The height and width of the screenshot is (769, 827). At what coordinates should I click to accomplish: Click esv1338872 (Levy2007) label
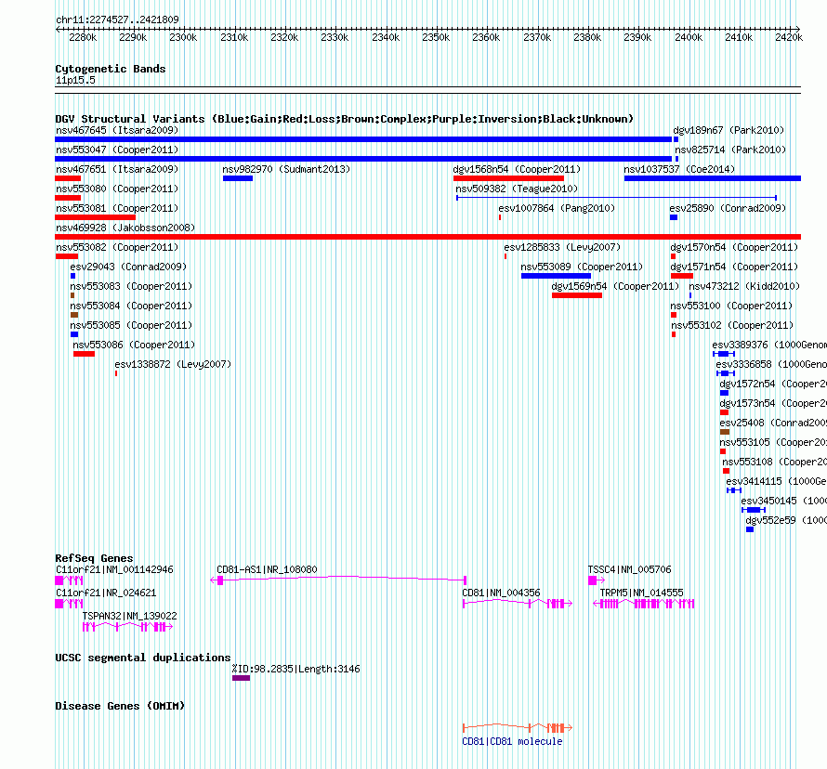coord(173,364)
